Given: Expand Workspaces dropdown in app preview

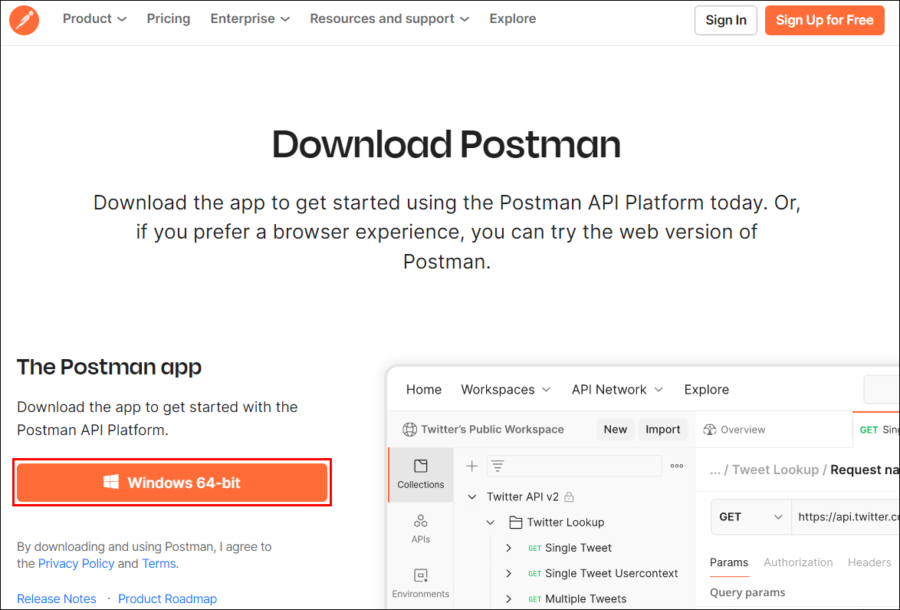Looking at the screenshot, I should [x=506, y=390].
